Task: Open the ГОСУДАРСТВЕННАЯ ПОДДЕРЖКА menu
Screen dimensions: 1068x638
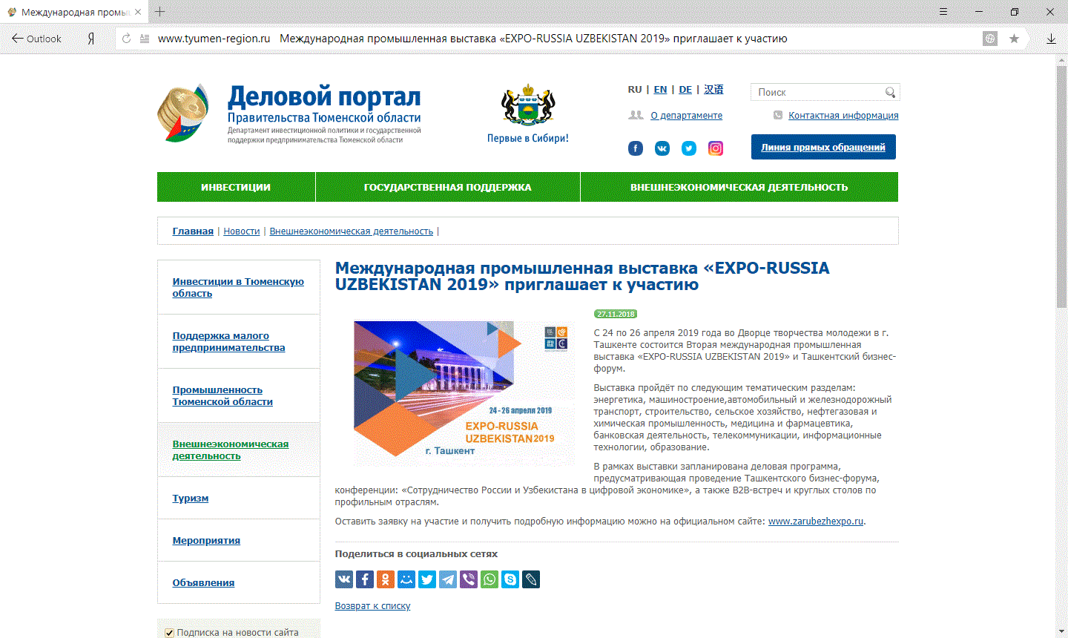Action: click(x=448, y=187)
